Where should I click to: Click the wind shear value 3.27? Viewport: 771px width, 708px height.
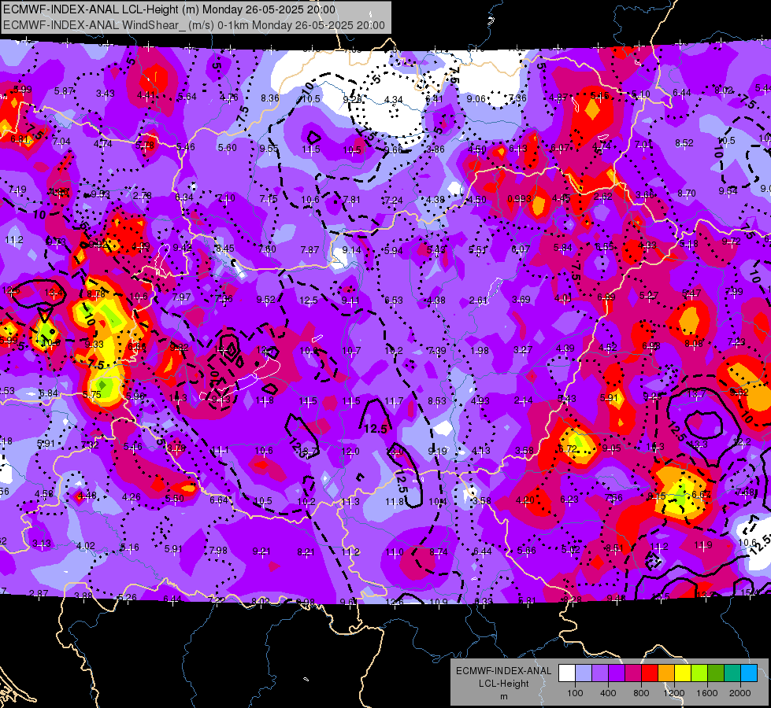tap(523, 350)
